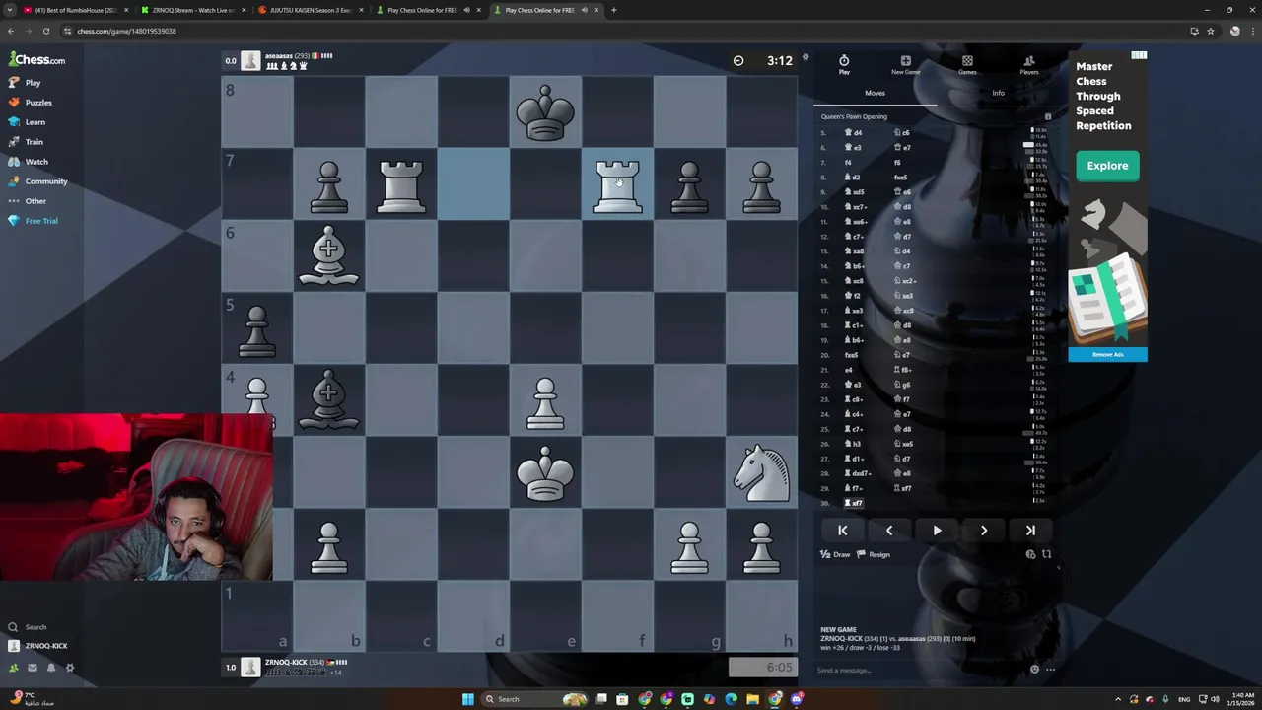Open the Games icon in the top panel
Image resolution: width=1262 pixels, height=710 pixels.
[967, 65]
